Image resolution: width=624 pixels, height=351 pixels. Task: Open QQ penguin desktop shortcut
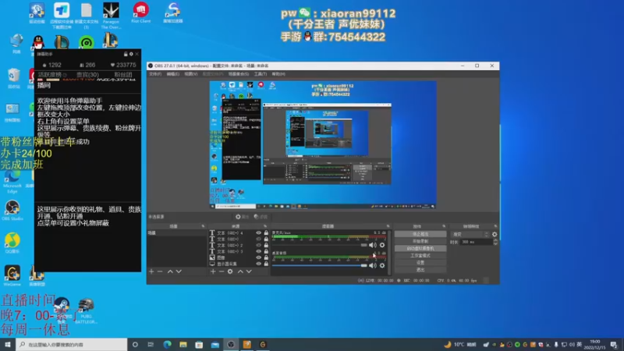tap(38, 43)
